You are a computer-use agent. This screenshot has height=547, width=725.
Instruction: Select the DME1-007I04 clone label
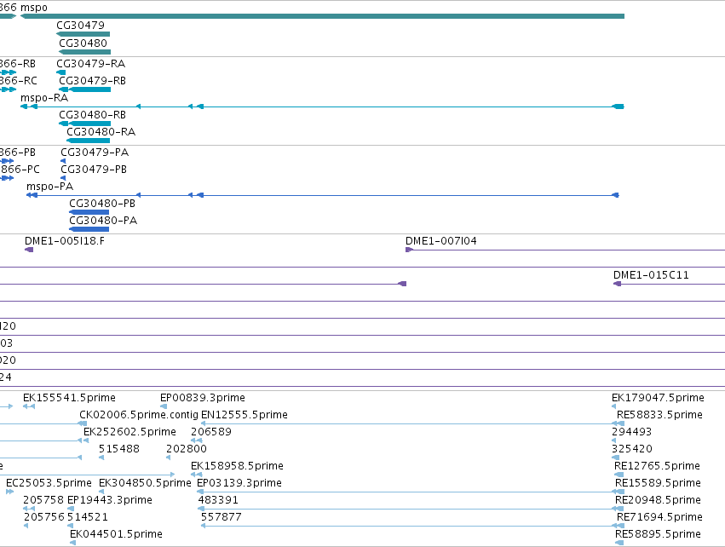coord(441,241)
